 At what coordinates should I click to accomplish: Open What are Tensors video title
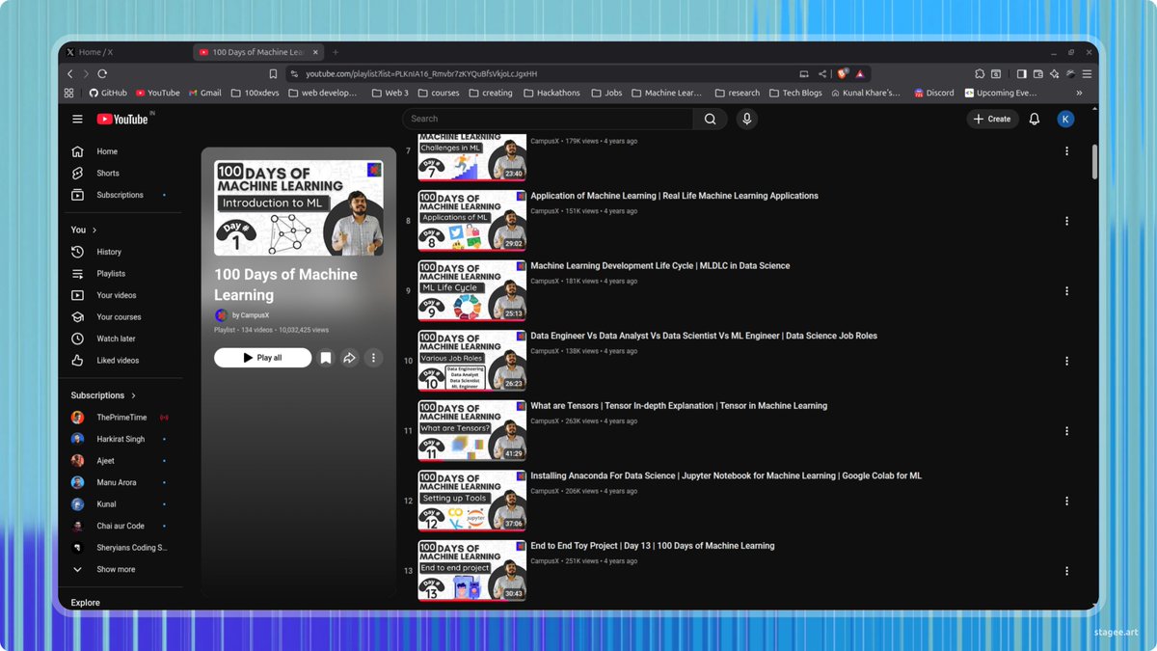coord(679,406)
